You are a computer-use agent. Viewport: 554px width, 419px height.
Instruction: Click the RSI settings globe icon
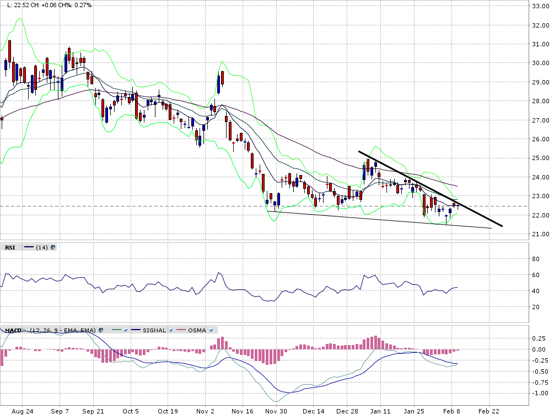[x=53, y=247]
